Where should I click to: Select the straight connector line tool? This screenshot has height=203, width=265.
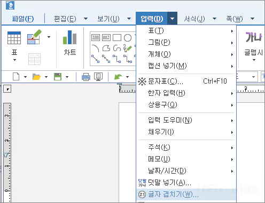[96, 59]
